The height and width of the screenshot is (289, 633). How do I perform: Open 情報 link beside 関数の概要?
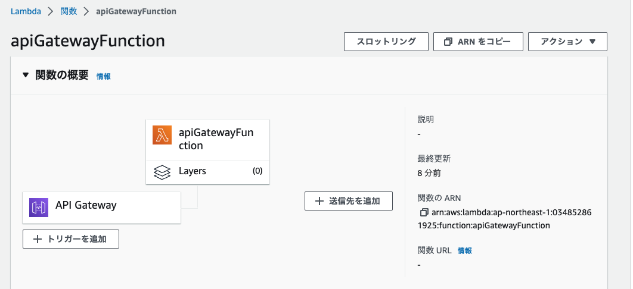point(103,76)
